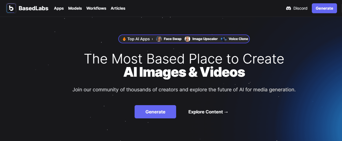
Task: Open the Image Upscaler app link
Action: click(x=205, y=39)
